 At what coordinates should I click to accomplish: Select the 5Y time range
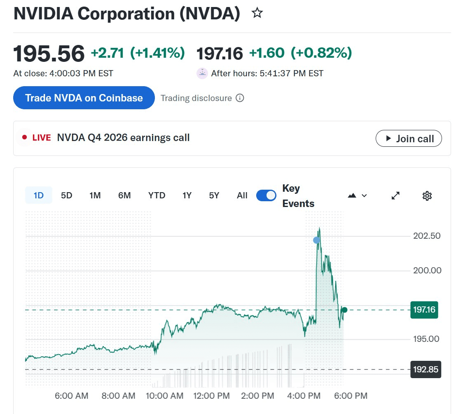point(214,195)
